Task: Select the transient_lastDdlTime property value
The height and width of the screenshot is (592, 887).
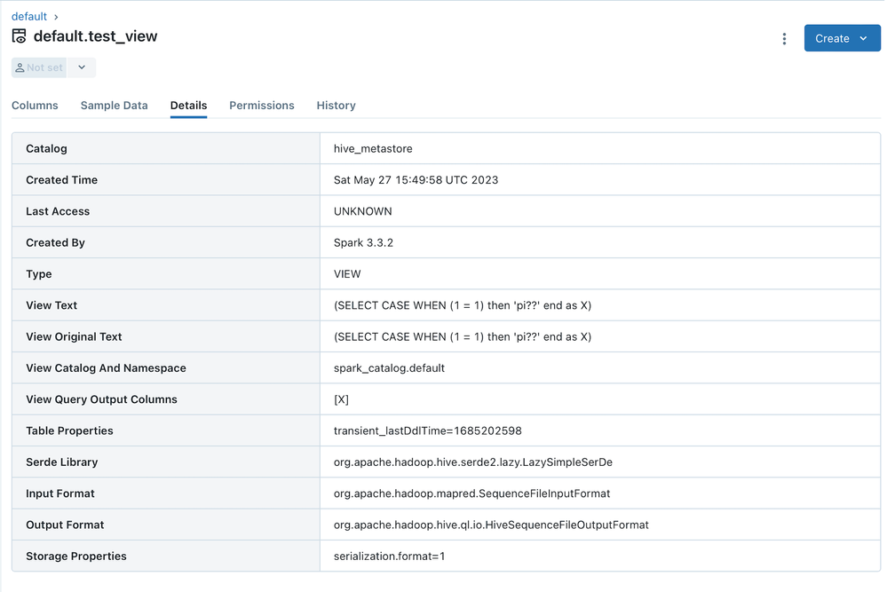Action: (x=427, y=431)
